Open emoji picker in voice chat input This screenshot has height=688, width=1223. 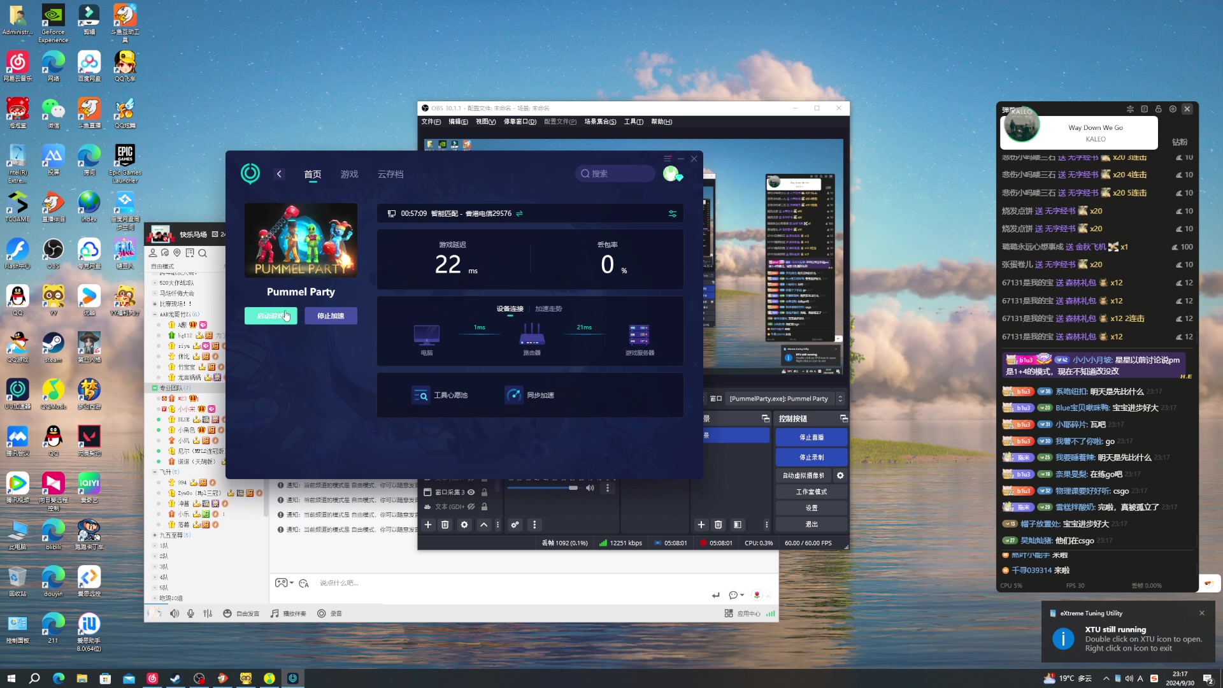pyautogui.click(x=304, y=583)
